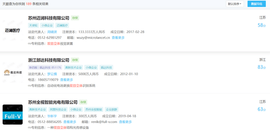Click the 新四板 瓯达科技 851176 tag
Screen dimensions: 270x132
click(45, 67)
